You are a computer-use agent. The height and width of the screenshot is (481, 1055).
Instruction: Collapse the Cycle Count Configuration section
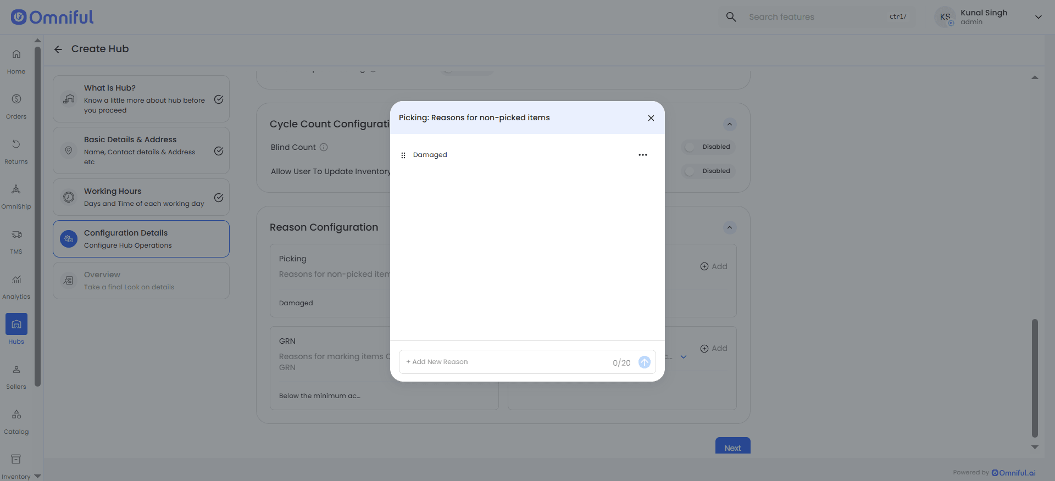[729, 125]
